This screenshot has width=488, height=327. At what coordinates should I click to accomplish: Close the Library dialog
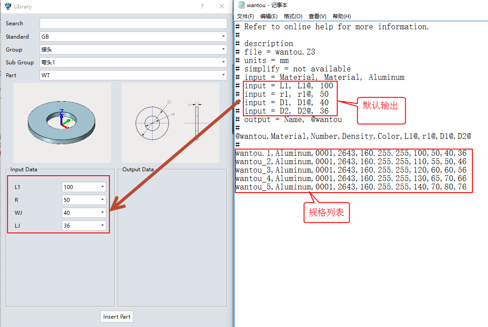[222, 6]
